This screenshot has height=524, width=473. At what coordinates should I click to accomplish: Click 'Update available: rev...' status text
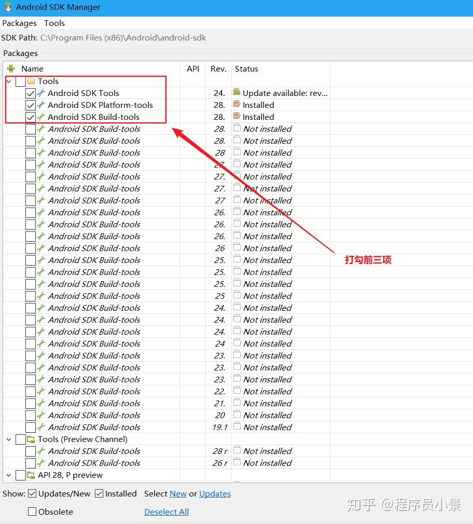click(x=285, y=93)
